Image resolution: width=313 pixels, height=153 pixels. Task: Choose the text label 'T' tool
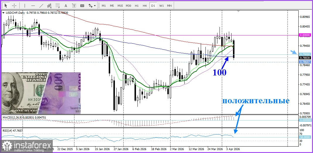coord(74,6)
